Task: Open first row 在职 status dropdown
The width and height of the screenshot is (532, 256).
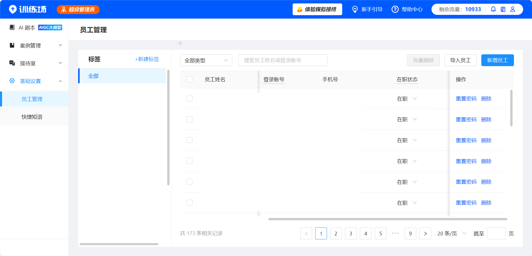Action: (407, 99)
